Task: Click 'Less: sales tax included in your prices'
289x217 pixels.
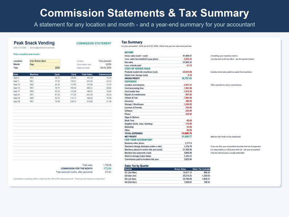Action: pos(141,59)
